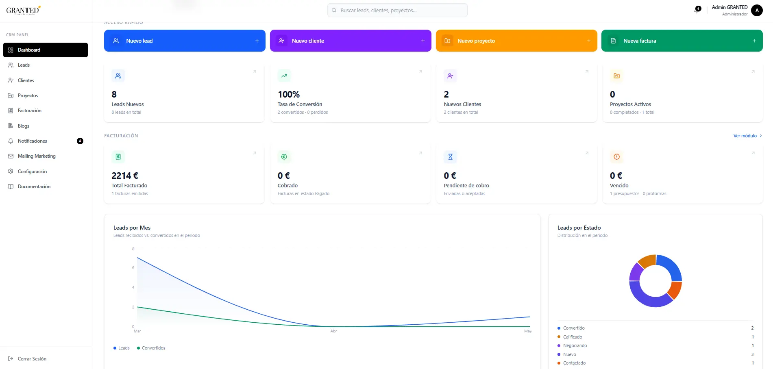Open Vencido card arrow icon
This screenshot has height=369, width=773.
click(753, 153)
